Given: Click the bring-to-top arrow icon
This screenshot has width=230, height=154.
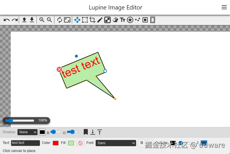Looking at the screenshot, I should click(100, 132).
